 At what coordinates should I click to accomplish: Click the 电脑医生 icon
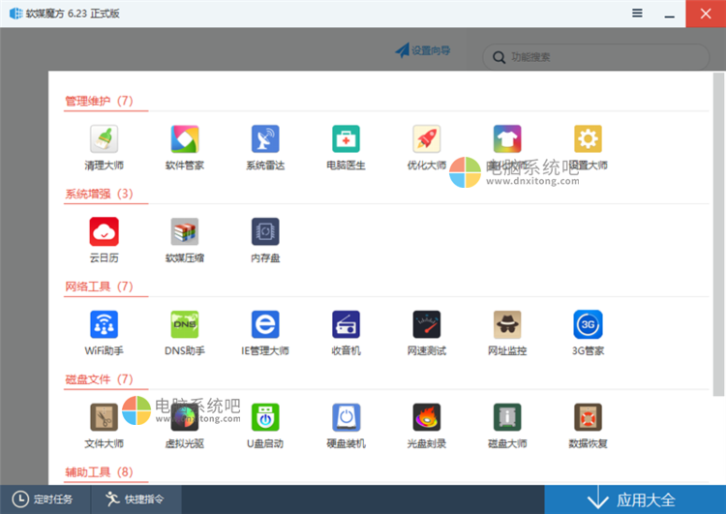click(x=346, y=140)
